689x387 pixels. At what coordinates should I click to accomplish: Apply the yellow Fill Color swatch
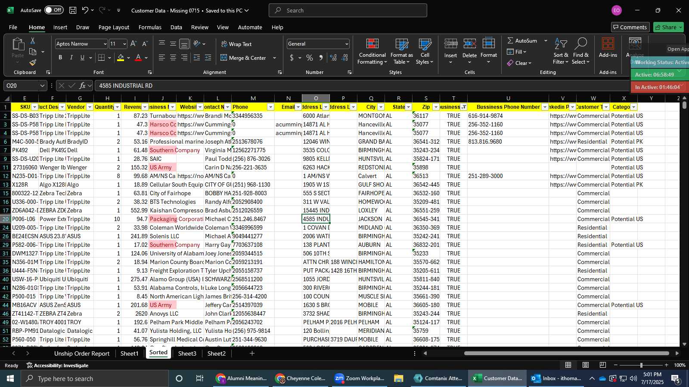121,58
